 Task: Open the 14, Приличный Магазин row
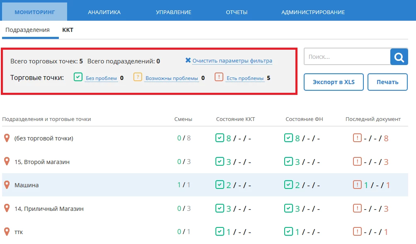pos(49,209)
